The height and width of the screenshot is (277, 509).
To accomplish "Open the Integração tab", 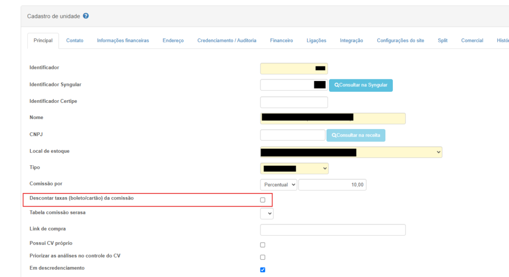I will point(351,41).
